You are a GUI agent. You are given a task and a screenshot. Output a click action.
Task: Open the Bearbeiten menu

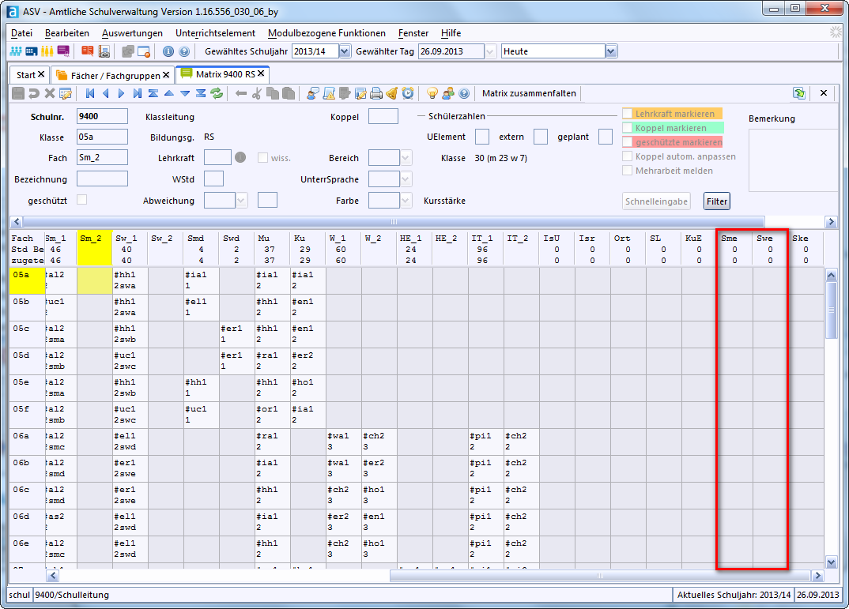click(67, 33)
